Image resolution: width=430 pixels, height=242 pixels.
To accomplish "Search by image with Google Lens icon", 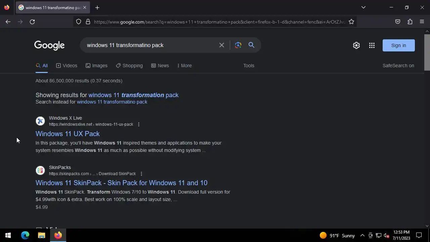I will coord(238,45).
